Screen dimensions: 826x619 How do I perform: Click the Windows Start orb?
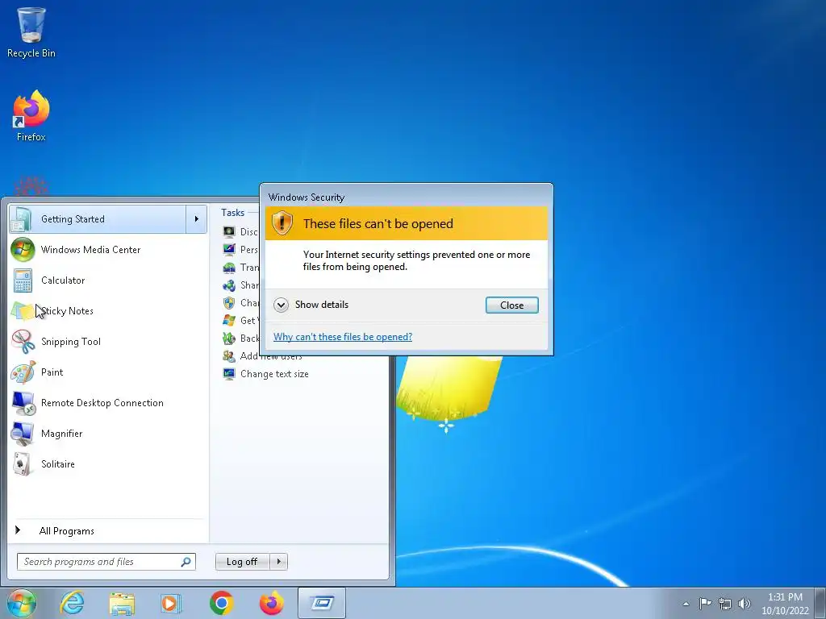pos(21,603)
